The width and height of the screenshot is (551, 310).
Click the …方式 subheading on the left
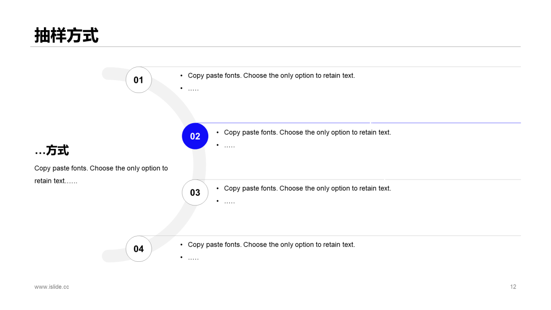pyautogui.click(x=52, y=151)
